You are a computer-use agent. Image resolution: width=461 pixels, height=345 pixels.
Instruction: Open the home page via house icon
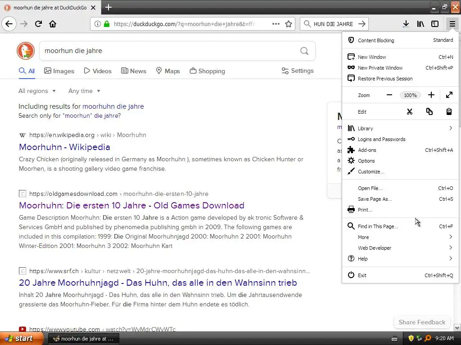53,24
